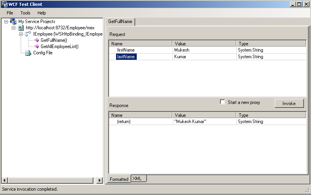Click the WCF Test Client title bar icon

[4, 4]
